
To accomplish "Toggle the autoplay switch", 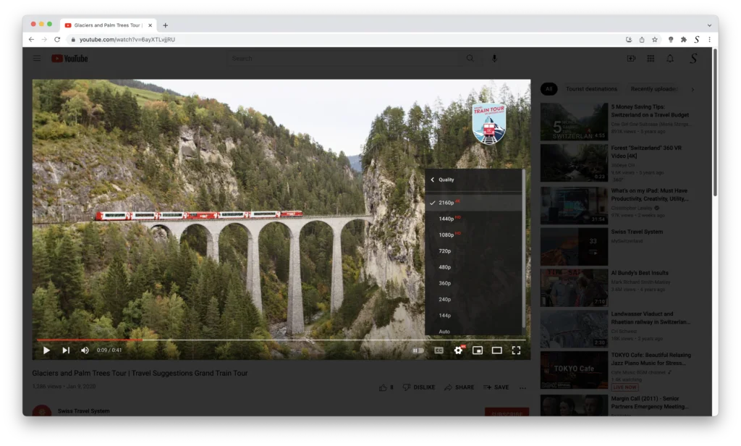I will 418,350.
